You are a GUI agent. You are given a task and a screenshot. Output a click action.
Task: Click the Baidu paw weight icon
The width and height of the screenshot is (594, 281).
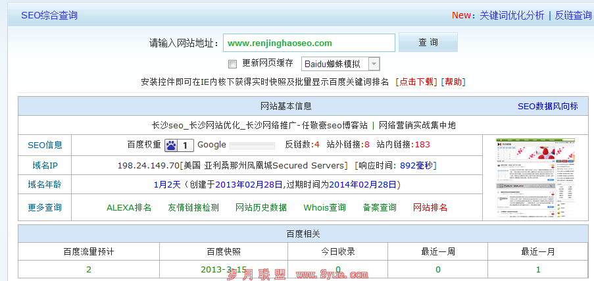(171, 145)
